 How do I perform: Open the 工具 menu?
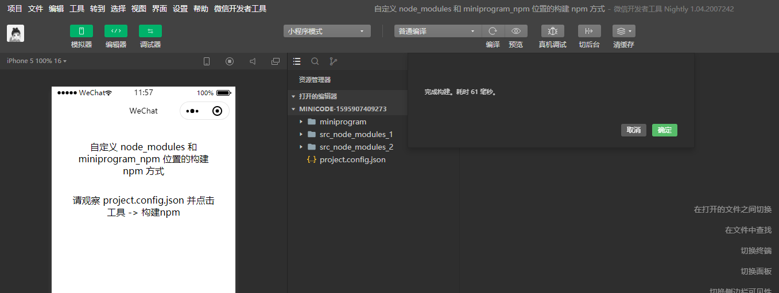tap(77, 9)
